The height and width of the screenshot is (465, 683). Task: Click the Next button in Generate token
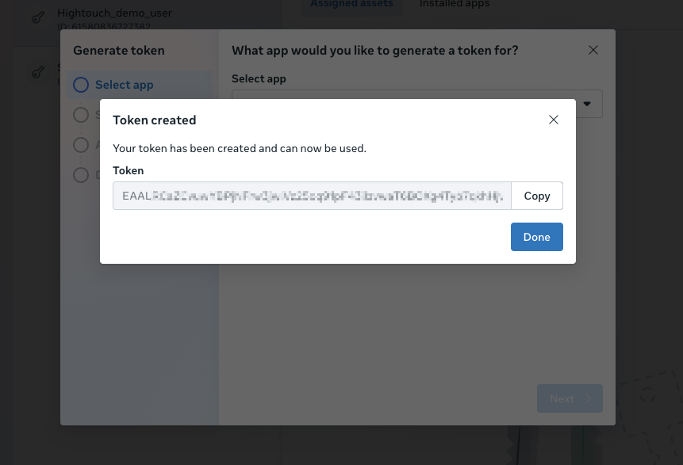570,398
